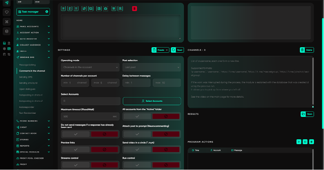Go to Home in sidebar

point(19,20)
